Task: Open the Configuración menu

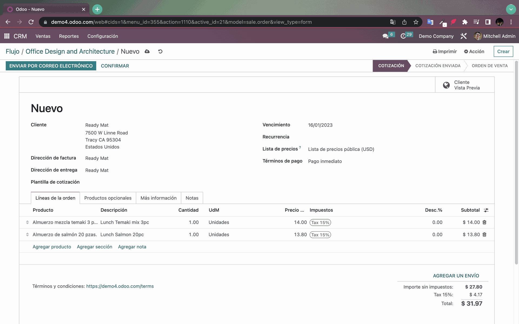Action: click(103, 36)
